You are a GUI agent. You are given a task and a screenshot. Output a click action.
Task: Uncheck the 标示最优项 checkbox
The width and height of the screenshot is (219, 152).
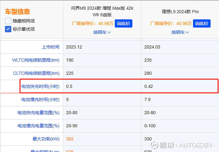tap(8, 29)
